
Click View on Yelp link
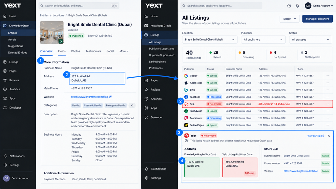[315, 136]
